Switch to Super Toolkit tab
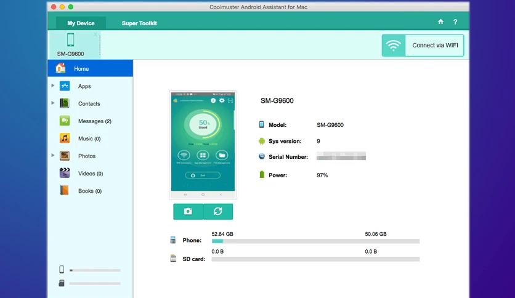515x298 pixels. pyautogui.click(x=139, y=23)
